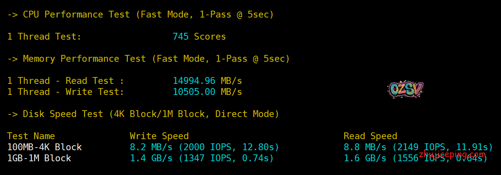Click the "1 Thread - Read Test" label
501x175 pixels.
[x=65, y=81]
